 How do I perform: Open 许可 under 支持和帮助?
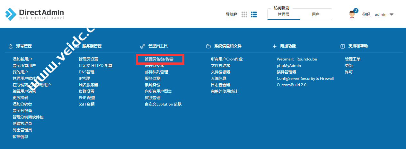coord(349,72)
